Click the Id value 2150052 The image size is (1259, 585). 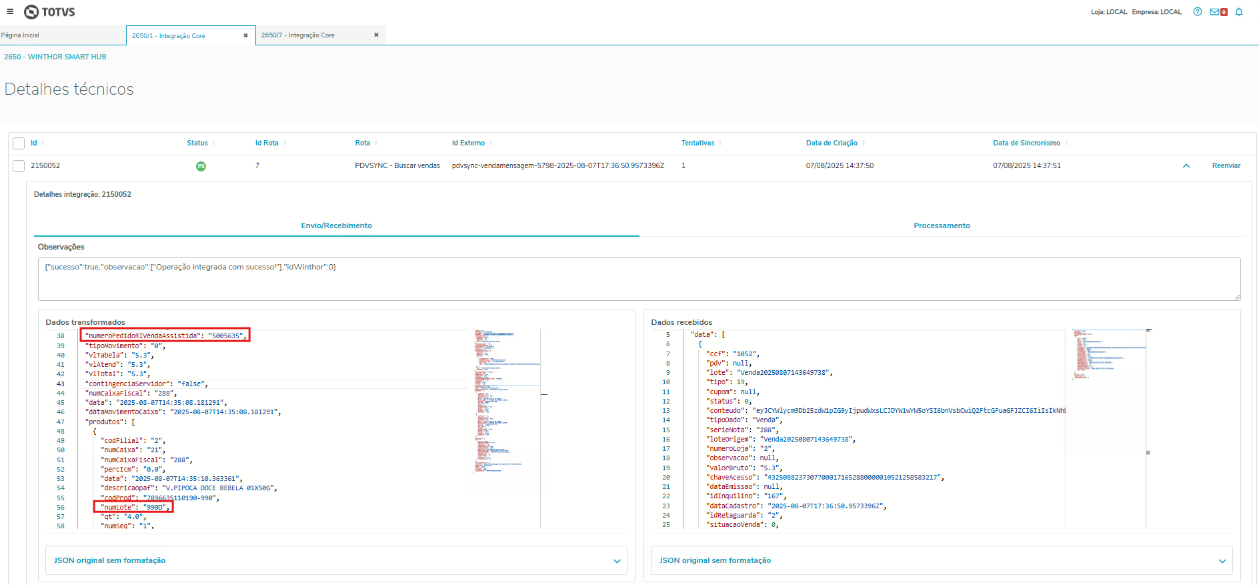45,166
